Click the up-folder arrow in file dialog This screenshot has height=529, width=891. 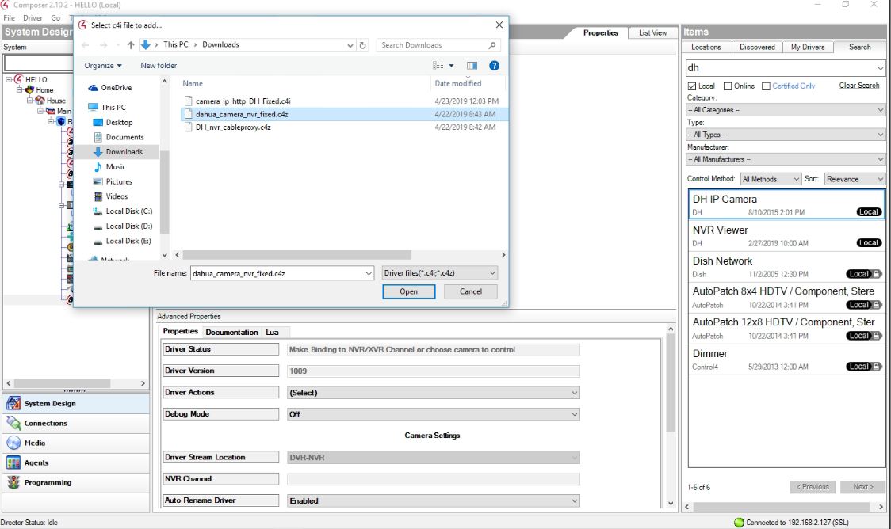tap(130, 45)
